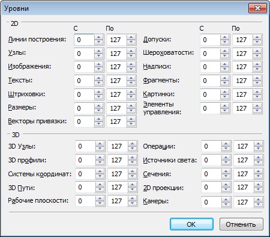Increase the 2D проекции С value
The image size is (270, 237).
226,185
